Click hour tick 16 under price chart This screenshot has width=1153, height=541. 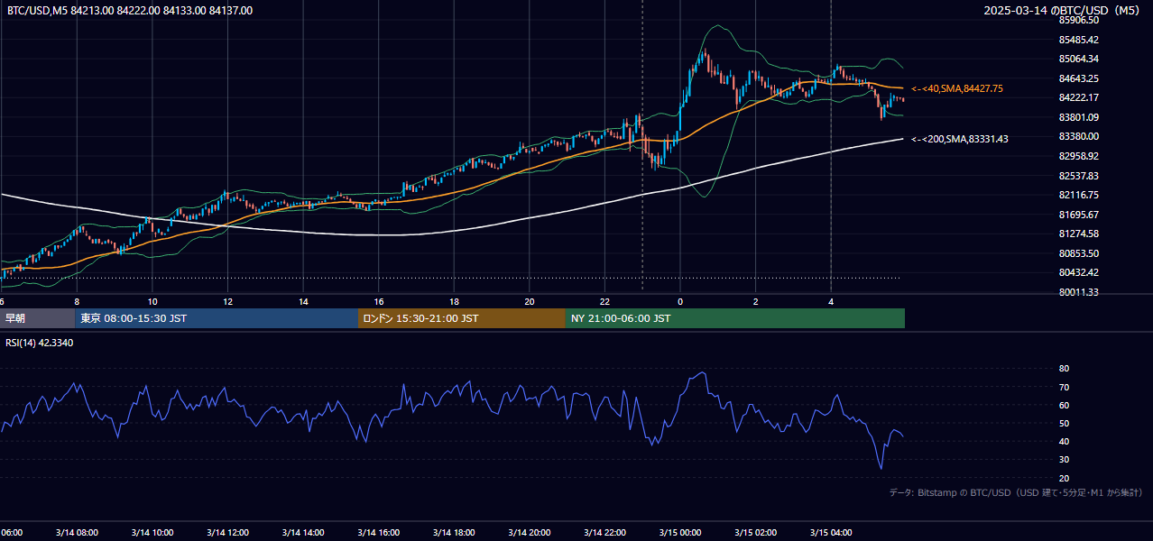379,301
